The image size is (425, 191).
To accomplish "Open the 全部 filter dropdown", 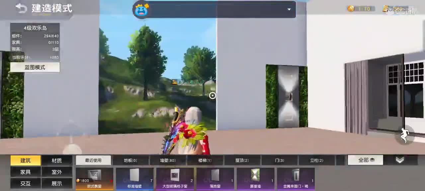I will point(365,159).
